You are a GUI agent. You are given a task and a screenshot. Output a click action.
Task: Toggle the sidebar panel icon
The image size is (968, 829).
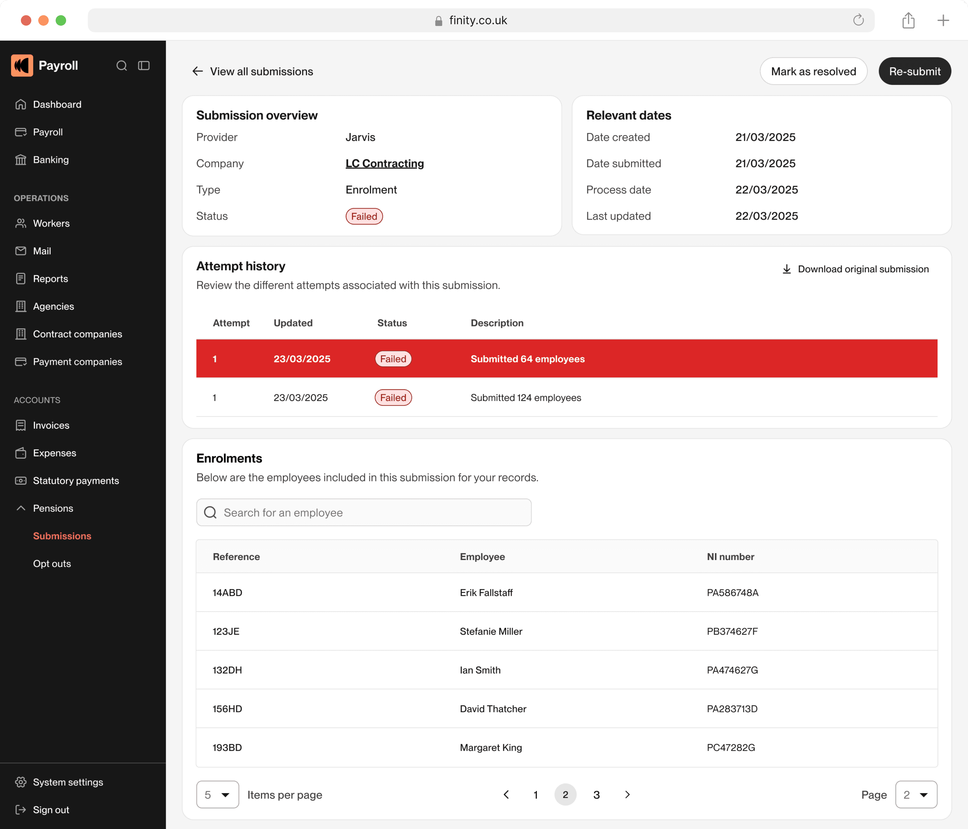[144, 65]
